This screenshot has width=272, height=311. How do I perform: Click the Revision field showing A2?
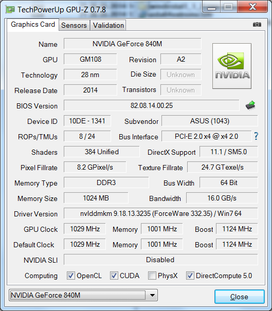click(x=181, y=59)
